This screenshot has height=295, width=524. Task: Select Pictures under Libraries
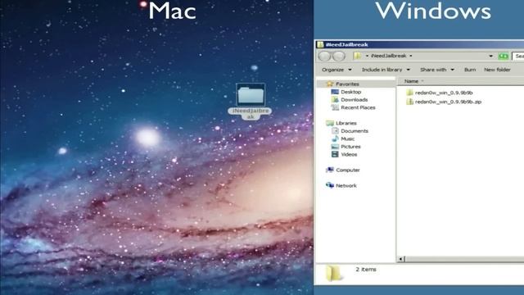click(350, 147)
